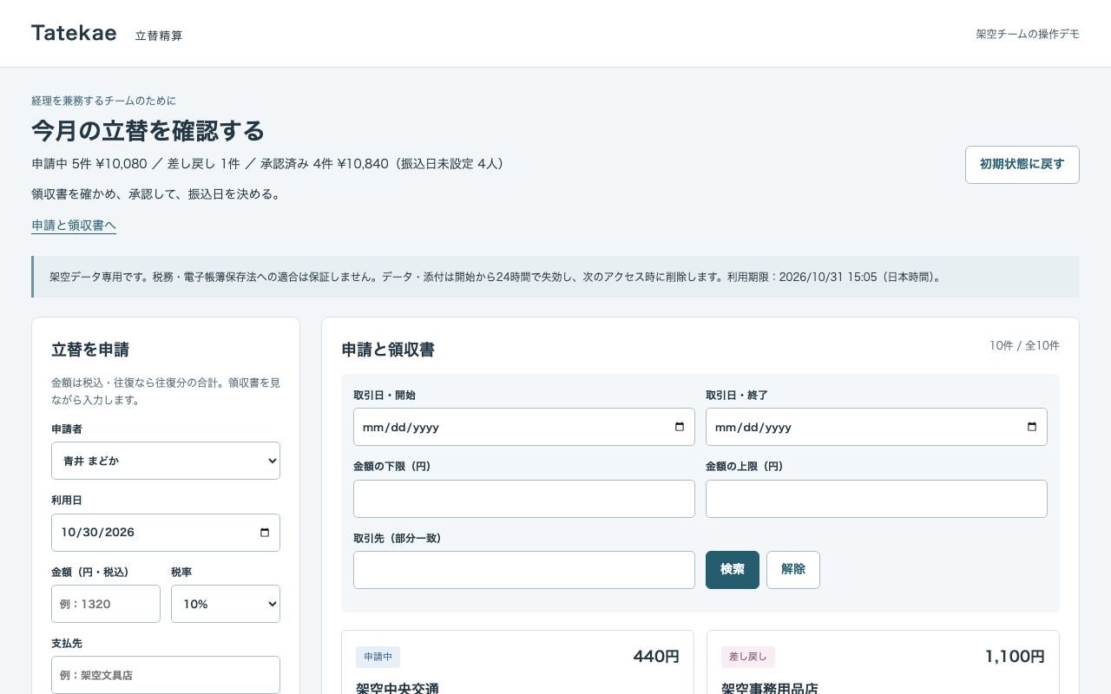Click the 10件 / 全10件 count text
The image size is (1111, 694).
(x=1024, y=345)
